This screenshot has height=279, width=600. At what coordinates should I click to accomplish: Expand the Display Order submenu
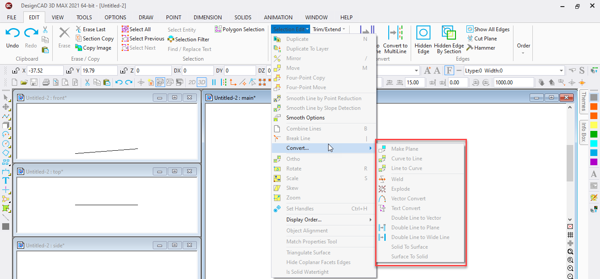point(324,220)
